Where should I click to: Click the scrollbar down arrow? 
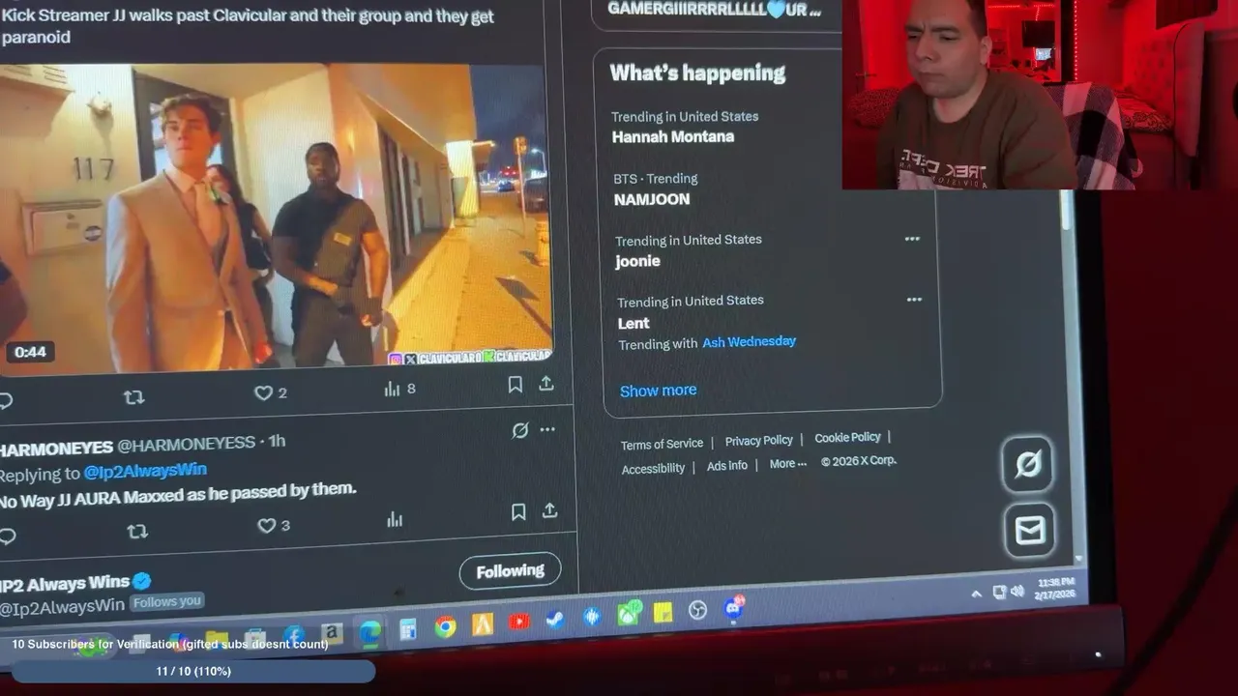click(x=1079, y=561)
